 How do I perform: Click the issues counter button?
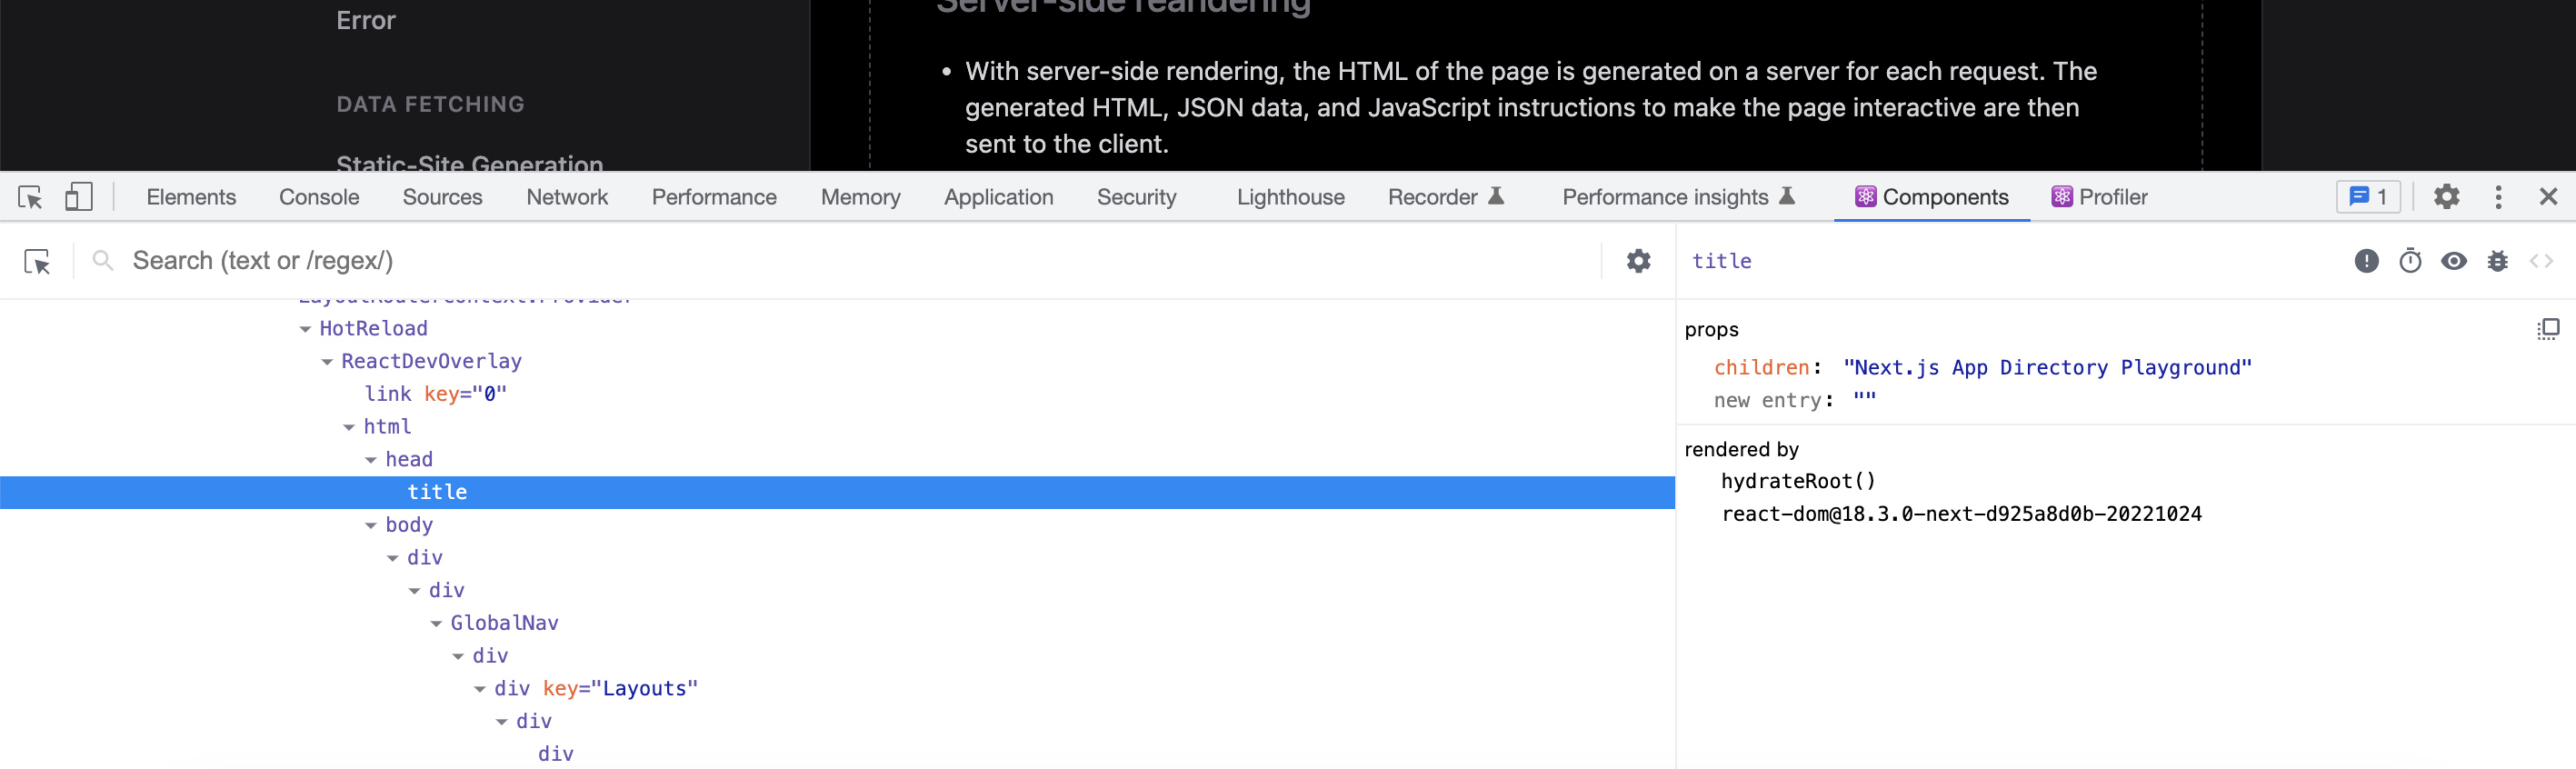coord(2367,197)
